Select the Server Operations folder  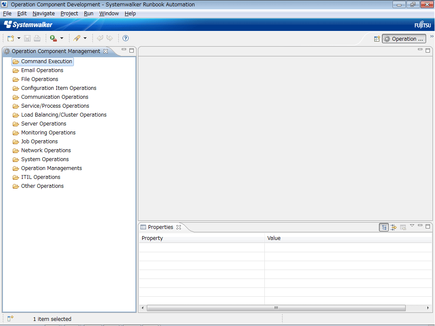tap(39, 124)
